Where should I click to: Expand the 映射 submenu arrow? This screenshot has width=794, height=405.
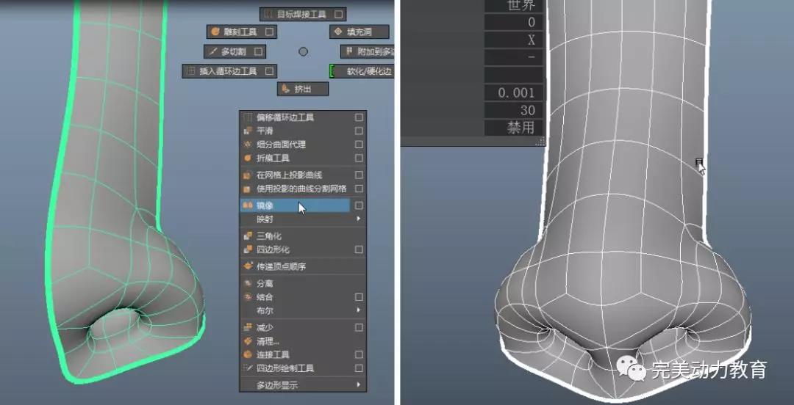[x=359, y=219]
